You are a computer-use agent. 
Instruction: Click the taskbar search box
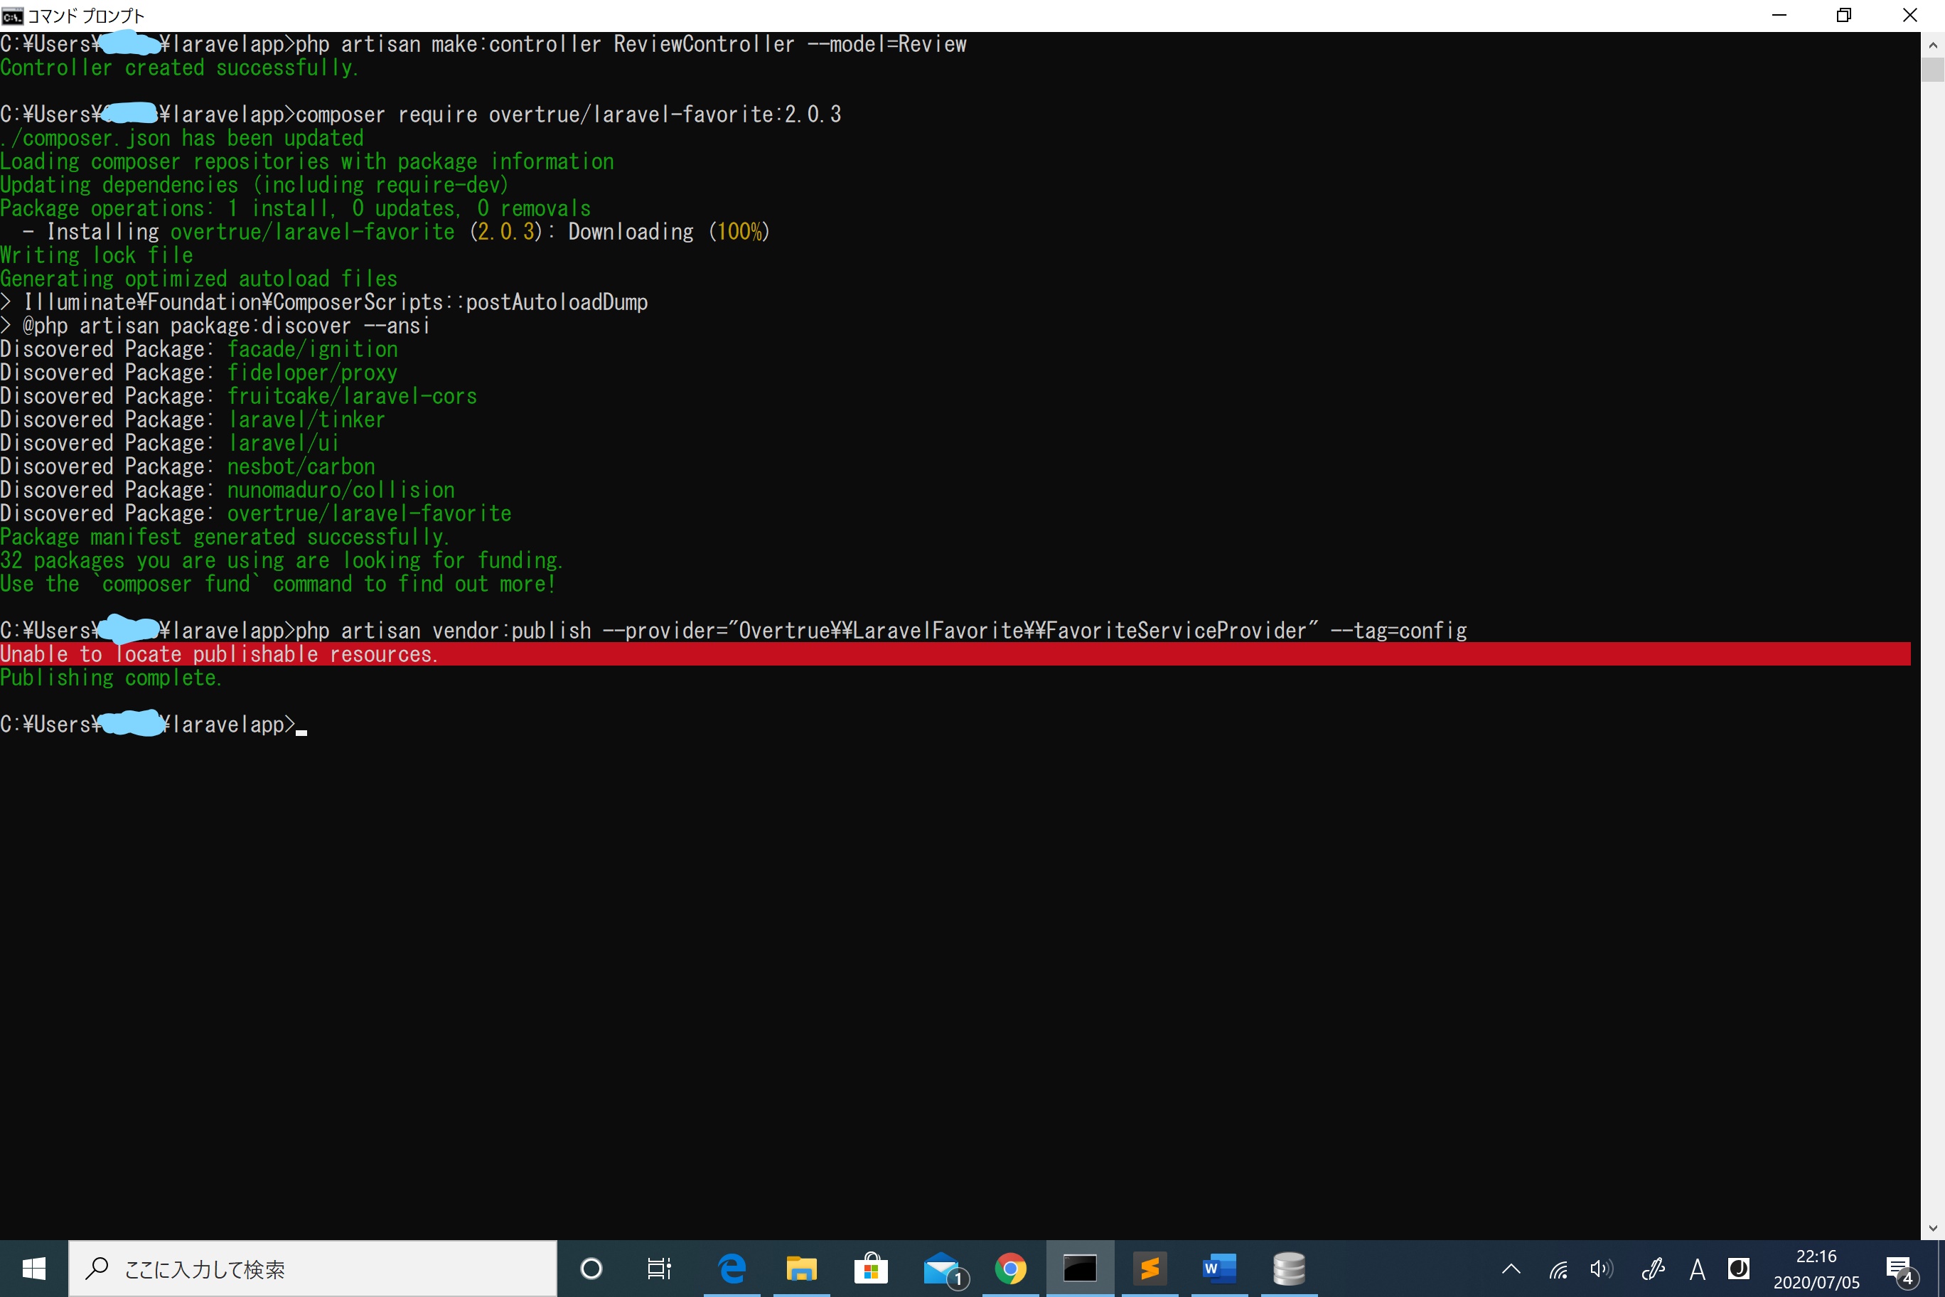pyautogui.click(x=313, y=1268)
